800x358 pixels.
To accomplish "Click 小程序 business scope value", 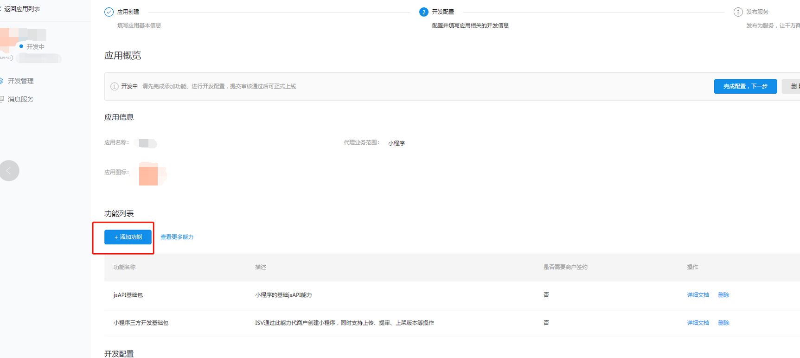I will [397, 143].
